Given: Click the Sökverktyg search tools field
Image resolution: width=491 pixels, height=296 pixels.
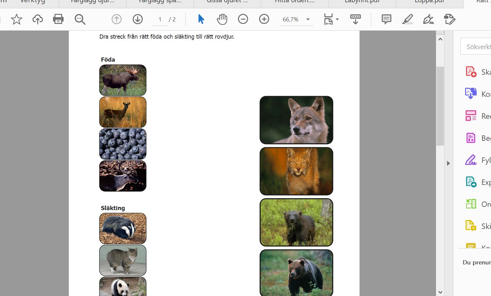Looking at the screenshot, I should pyautogui.click(x=476, y=47).
